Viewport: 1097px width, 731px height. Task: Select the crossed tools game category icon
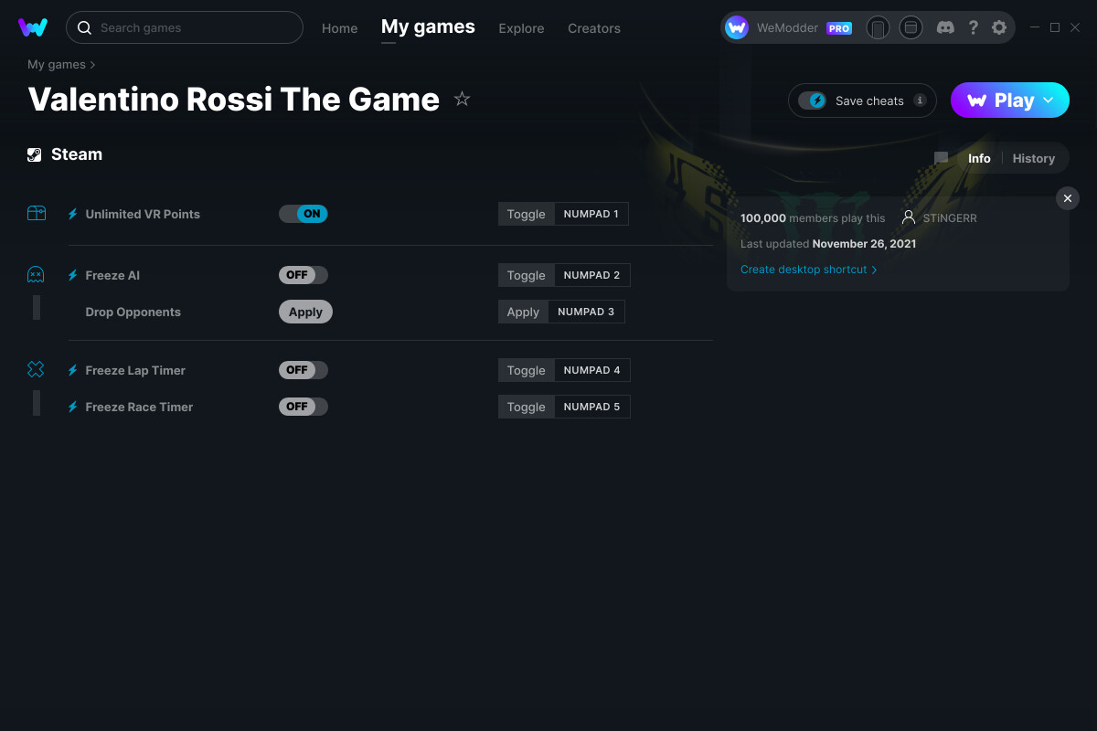[36, 369]
